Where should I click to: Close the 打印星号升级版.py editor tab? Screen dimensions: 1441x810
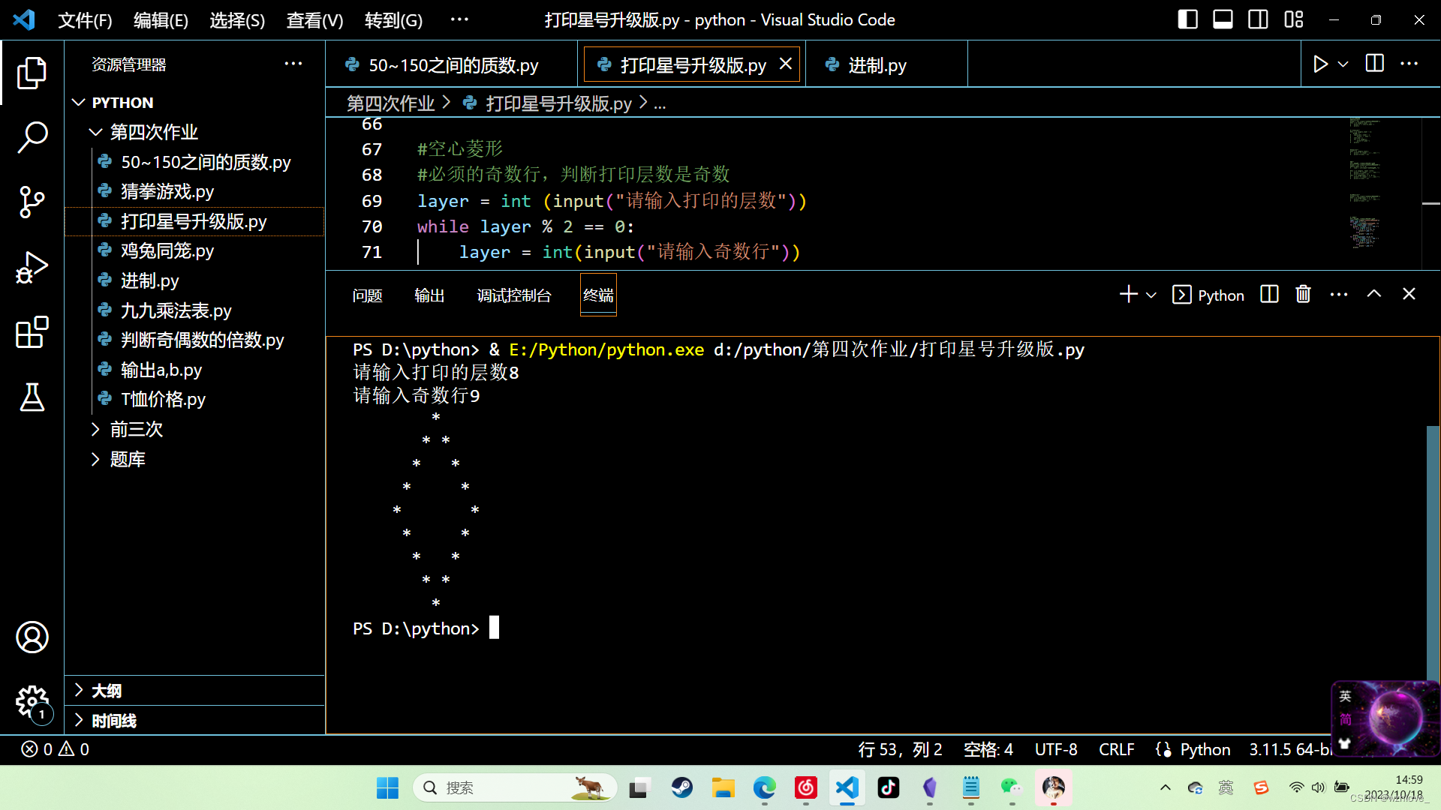point(786,64)
